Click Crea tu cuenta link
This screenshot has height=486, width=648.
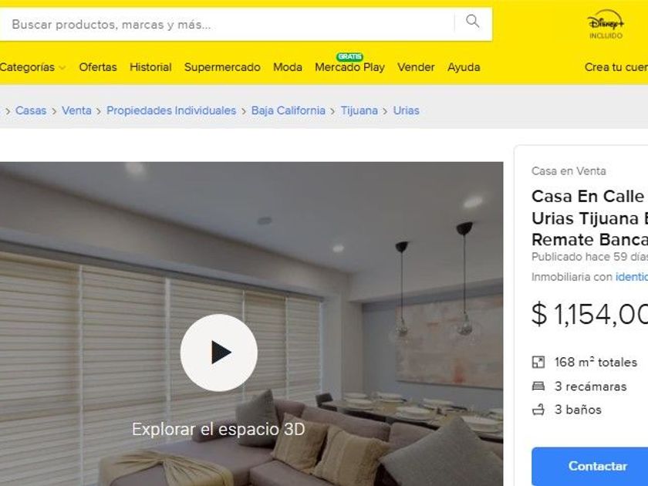(x=616, y=67)
